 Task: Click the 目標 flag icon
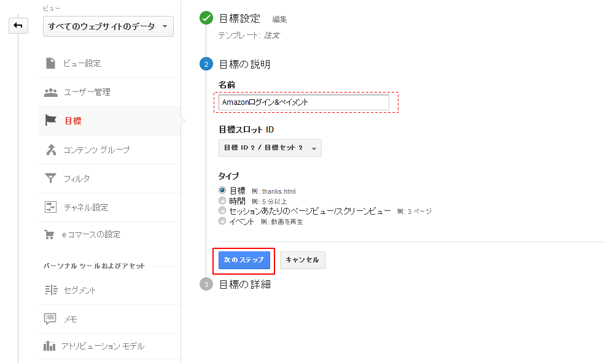(x=50, y=120)
